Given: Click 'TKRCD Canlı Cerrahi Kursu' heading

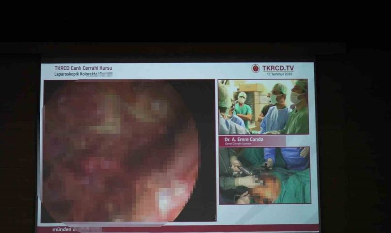Looking at the screenshot, I should coord(83,68).
